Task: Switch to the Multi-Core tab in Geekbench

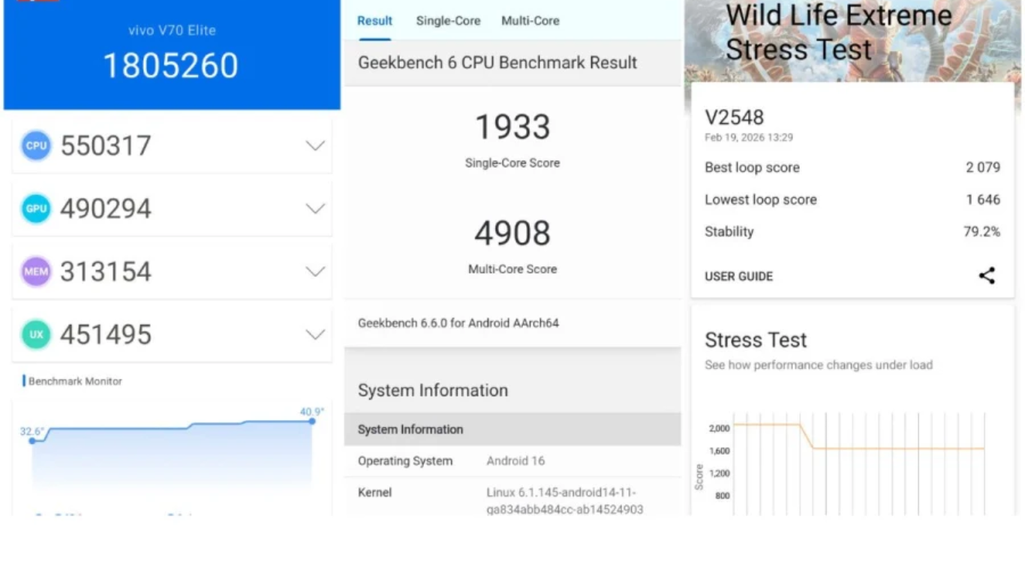Action: (530, 21)
